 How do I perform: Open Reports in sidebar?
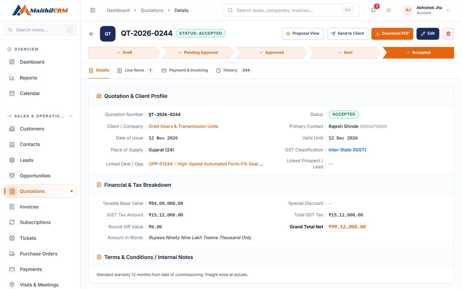(40, 78)
